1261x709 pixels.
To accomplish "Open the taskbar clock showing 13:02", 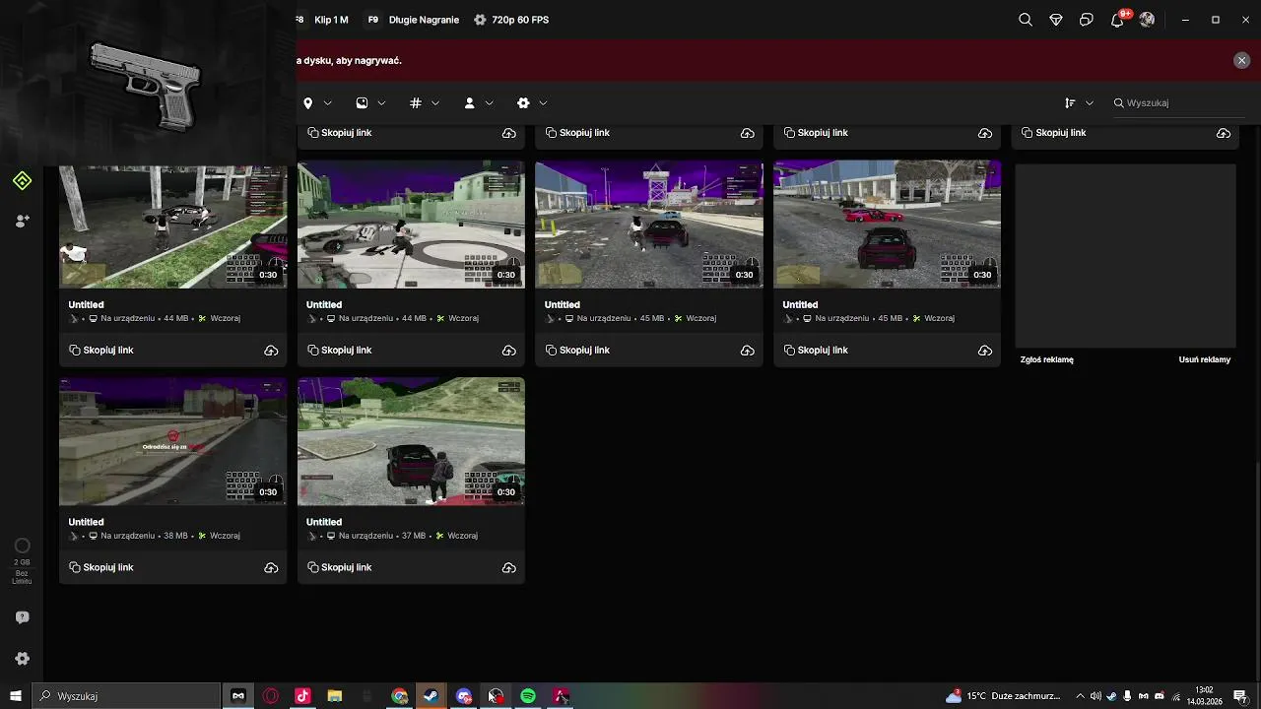I will pos(1204,696).
